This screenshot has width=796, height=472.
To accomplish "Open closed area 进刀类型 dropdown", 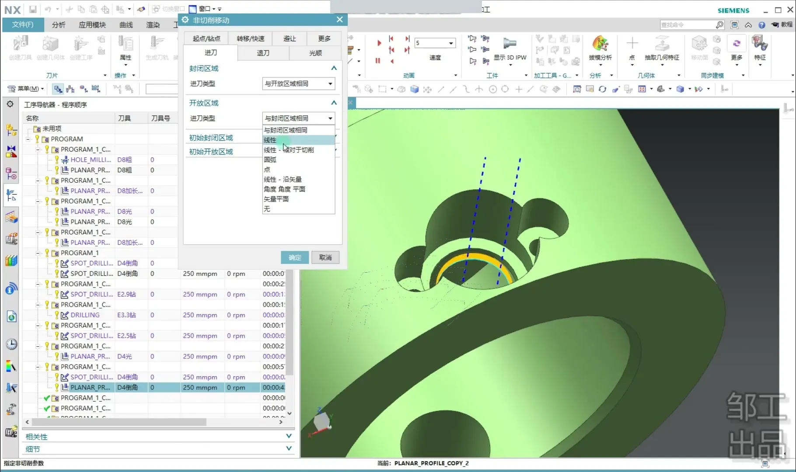I will (299, 83).
